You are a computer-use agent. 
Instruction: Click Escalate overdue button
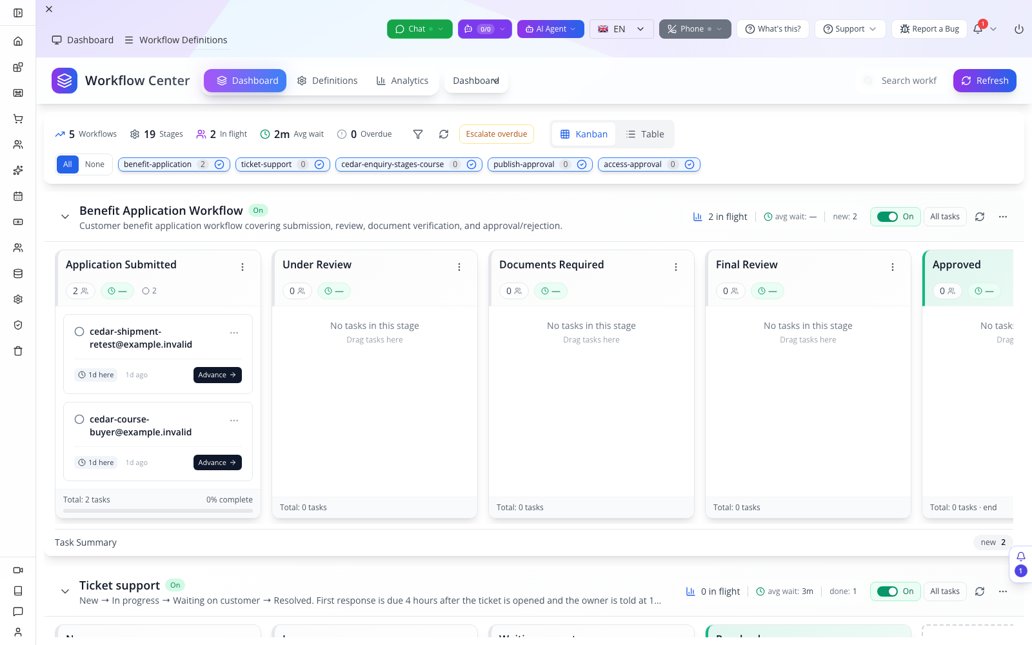[497, 134]
